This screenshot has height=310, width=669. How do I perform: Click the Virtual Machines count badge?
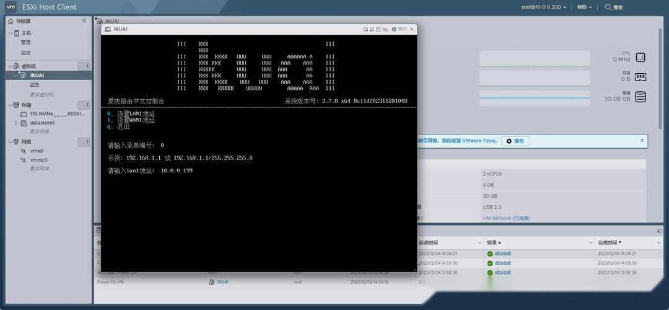pos(84,66)
